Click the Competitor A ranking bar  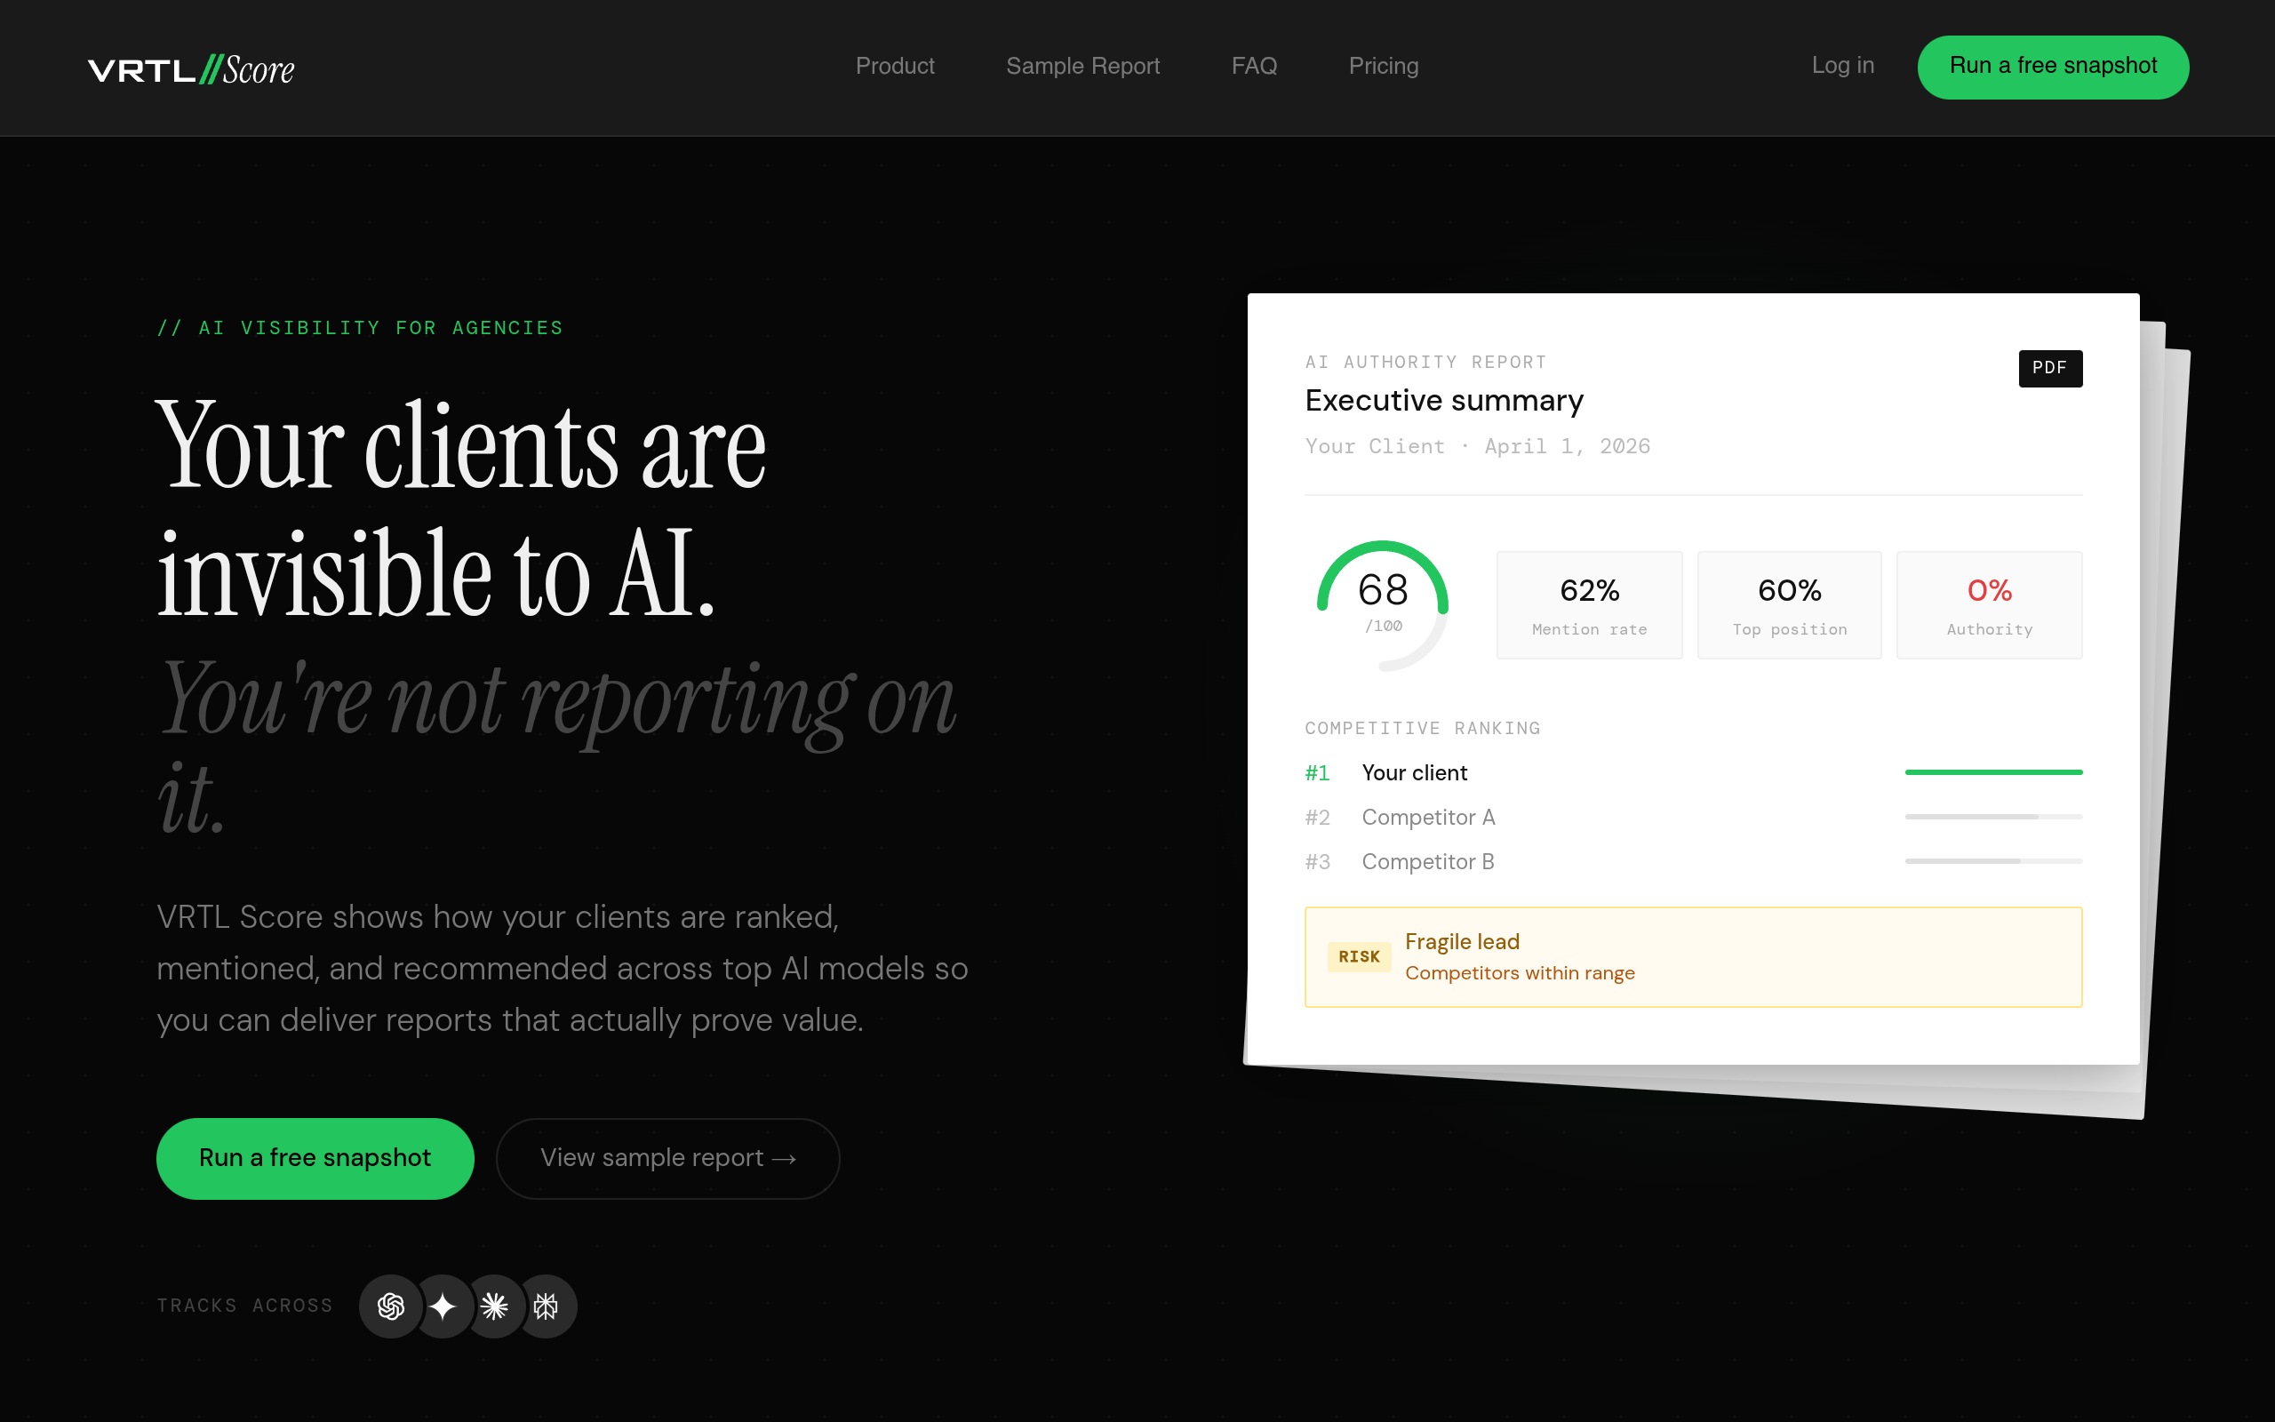click(1993, 817)
